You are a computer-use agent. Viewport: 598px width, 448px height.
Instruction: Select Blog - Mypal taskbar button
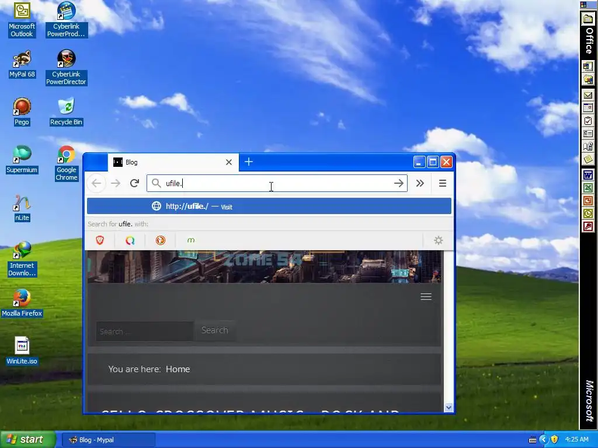108,440
